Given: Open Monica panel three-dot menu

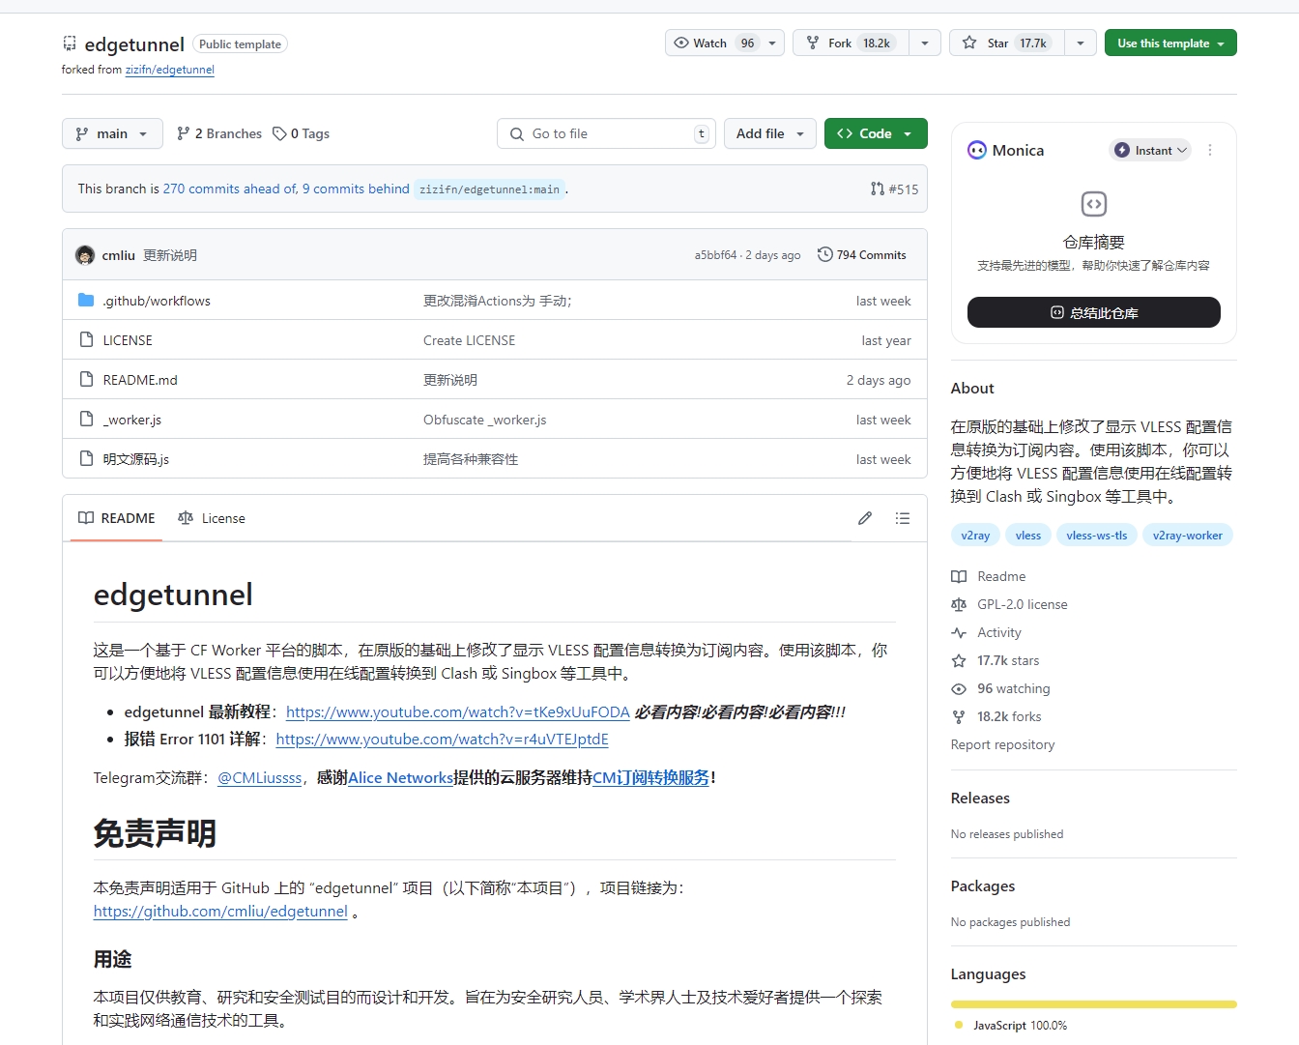Looking at the screenshot, I should [x=1210, y=150].
